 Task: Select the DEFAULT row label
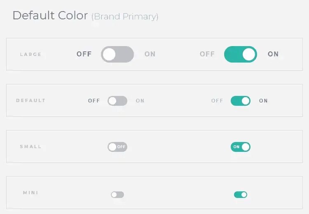[30, 100]
